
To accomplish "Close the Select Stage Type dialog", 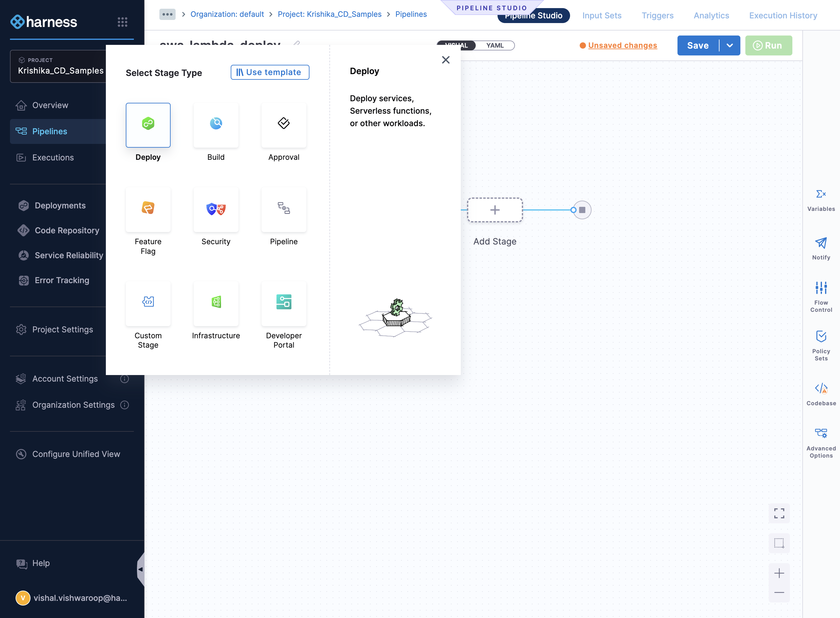I will (446, 60).
